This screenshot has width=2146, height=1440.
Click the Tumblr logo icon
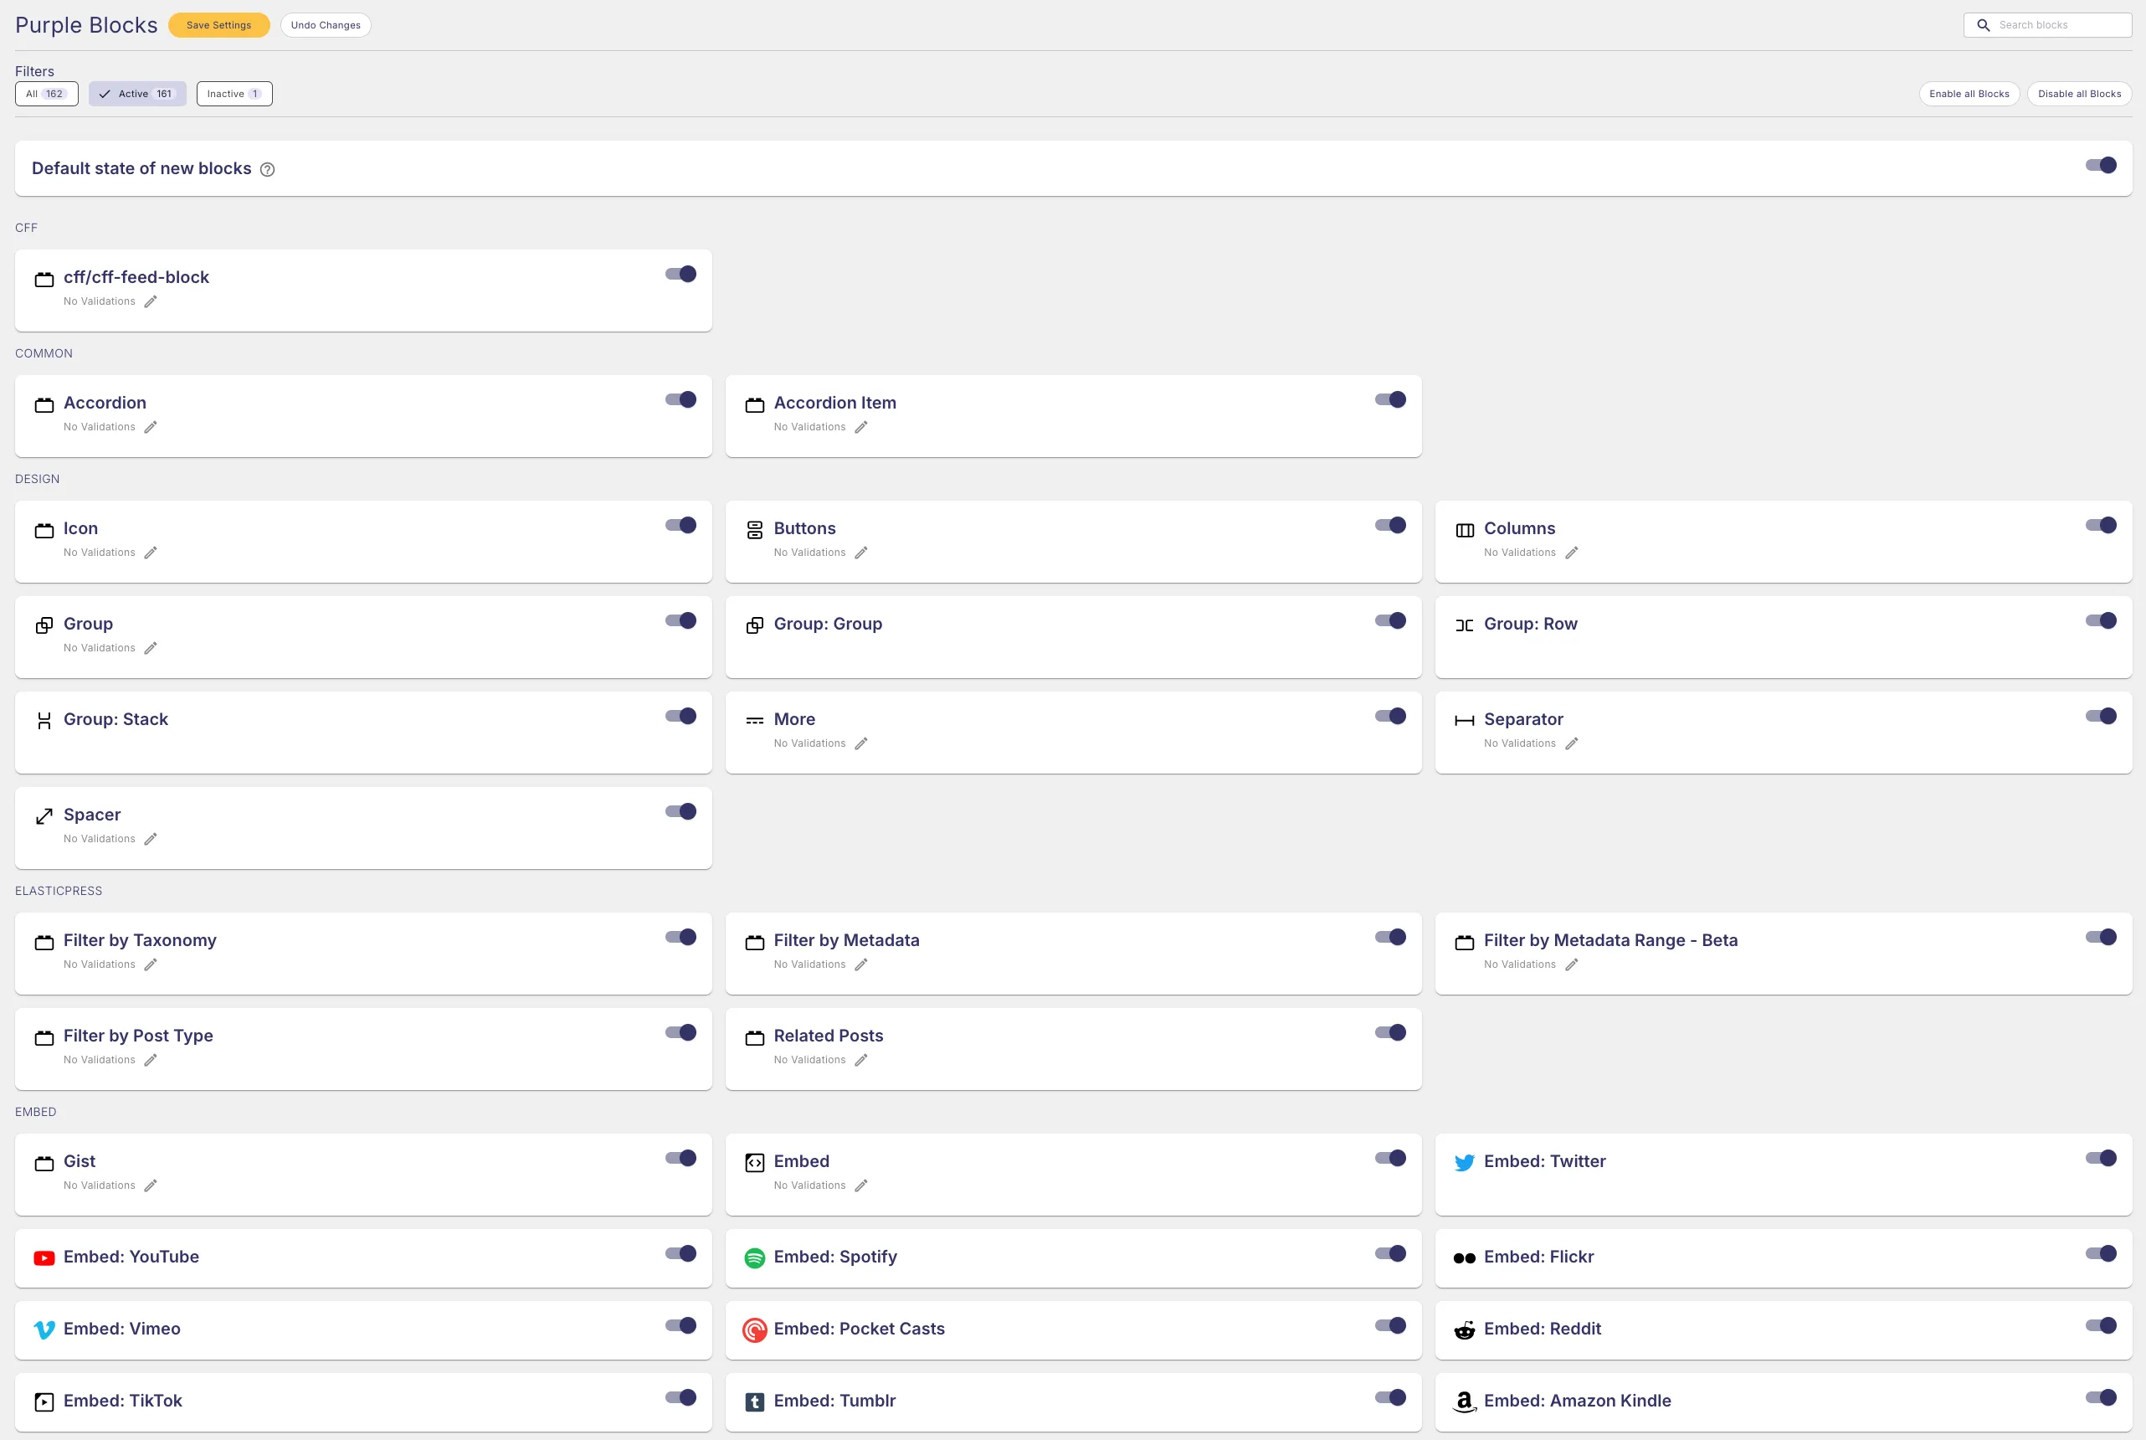(x=754, y=1402)
